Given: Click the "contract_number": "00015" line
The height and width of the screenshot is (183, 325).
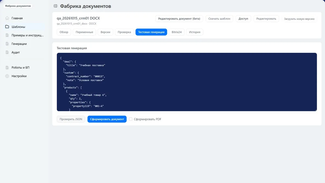Looking at the screenshot, I should click(85, 76).
